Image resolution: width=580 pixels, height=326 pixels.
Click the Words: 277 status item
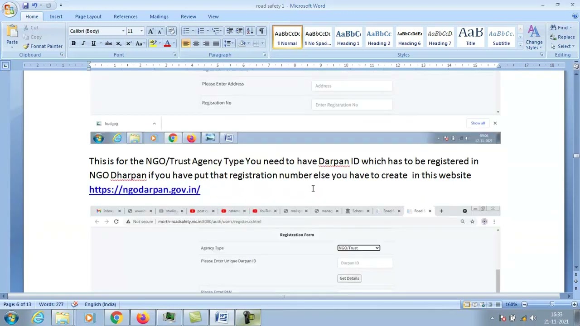coord(51,304)
